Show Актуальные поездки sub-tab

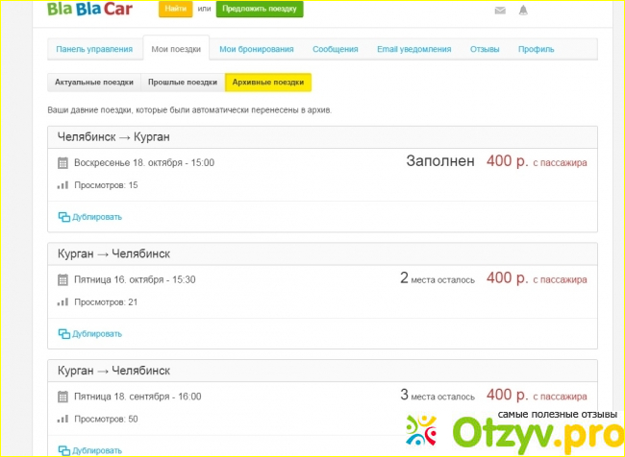coord(92,83)
